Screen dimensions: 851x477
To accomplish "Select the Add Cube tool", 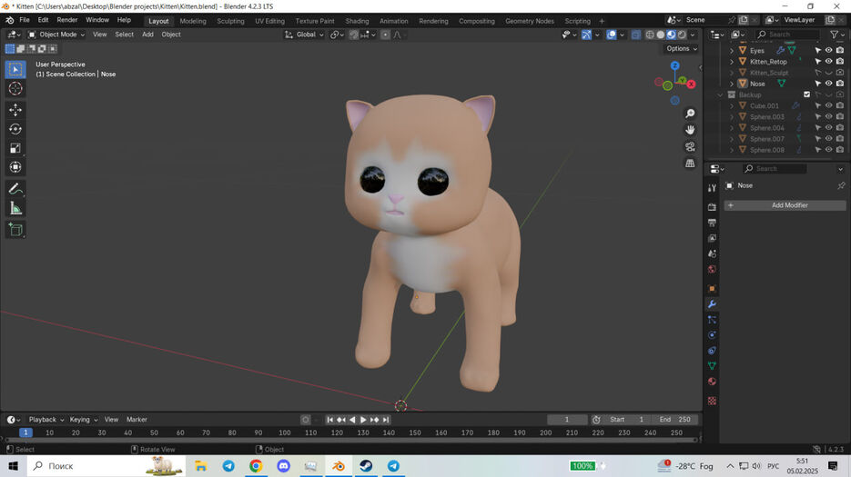I will (x=15, y=229).
